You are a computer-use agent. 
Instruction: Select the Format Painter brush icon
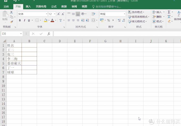point(11,22)
